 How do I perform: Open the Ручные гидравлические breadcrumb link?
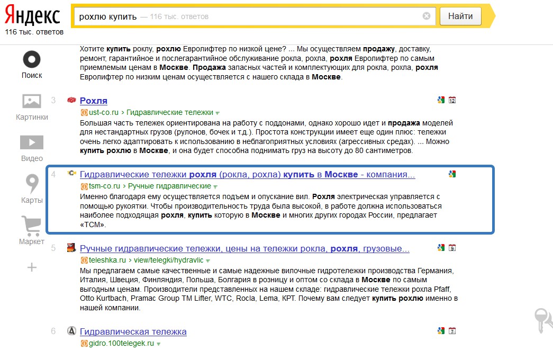point(169,186)
